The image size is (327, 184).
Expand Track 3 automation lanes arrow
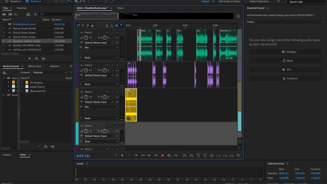(80, 118)
